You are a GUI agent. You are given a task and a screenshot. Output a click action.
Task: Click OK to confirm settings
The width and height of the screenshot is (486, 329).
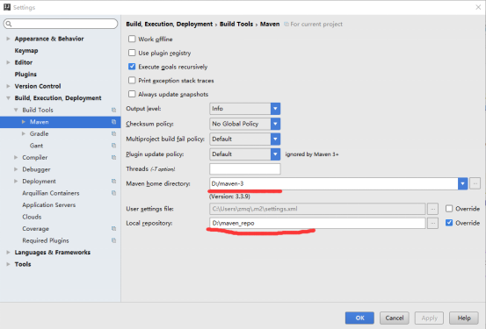click(x=359, y=318)
